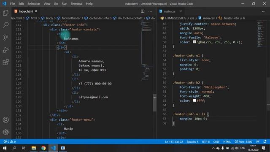Click the feedback icon in the status bar
The width and height of the screenshot is (270, 152).
coord(258,141)
